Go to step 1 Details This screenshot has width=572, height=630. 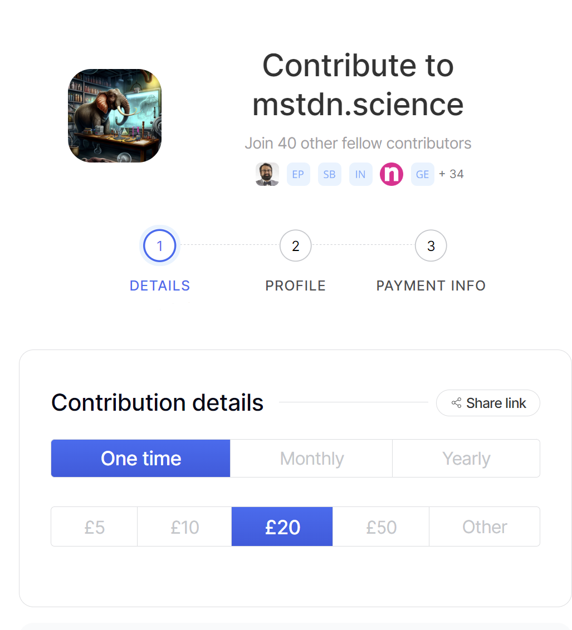pos(160,245)
